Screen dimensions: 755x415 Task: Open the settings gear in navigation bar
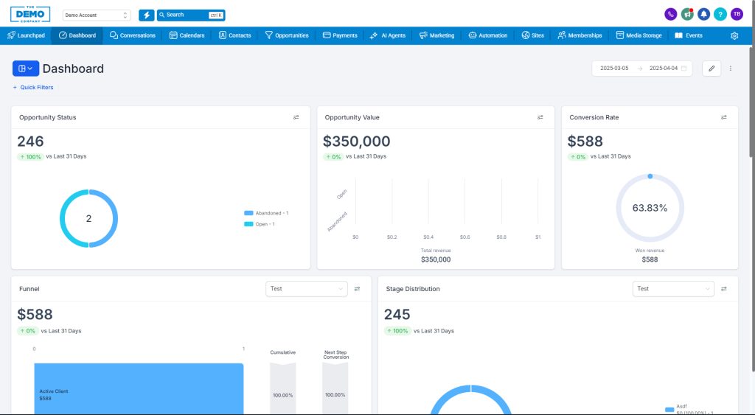pyautogui.click(x=734, y=35)
